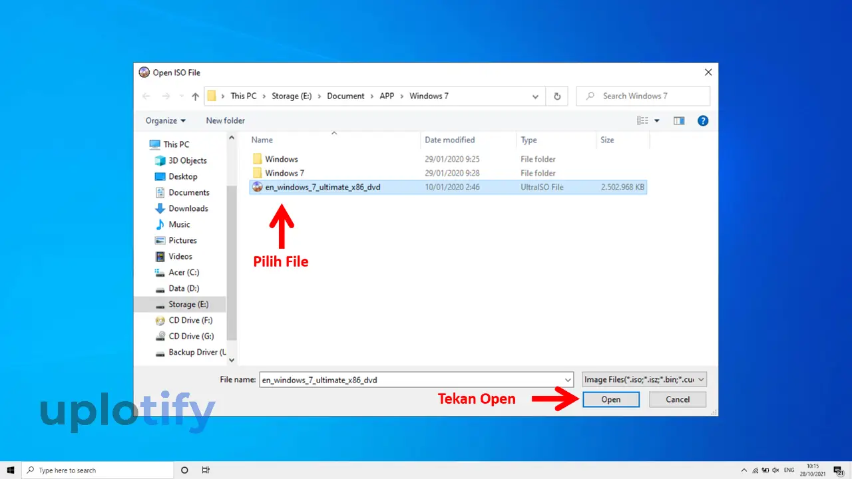The height and width of the screenshot is (479, 852).
Task: Open Task View on taskbar
Action: click(206, 470)
